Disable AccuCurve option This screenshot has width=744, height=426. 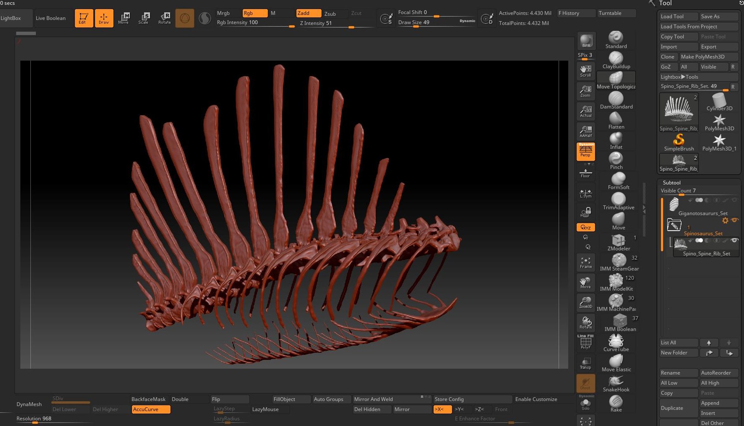(151, 409)
